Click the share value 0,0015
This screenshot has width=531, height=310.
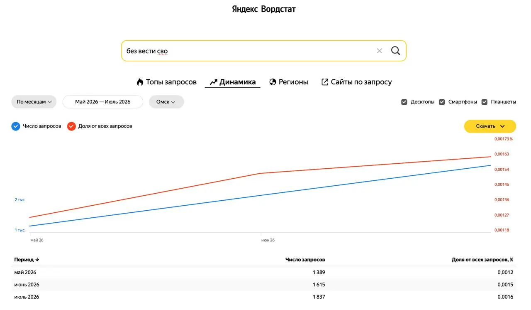coord(505,285)
